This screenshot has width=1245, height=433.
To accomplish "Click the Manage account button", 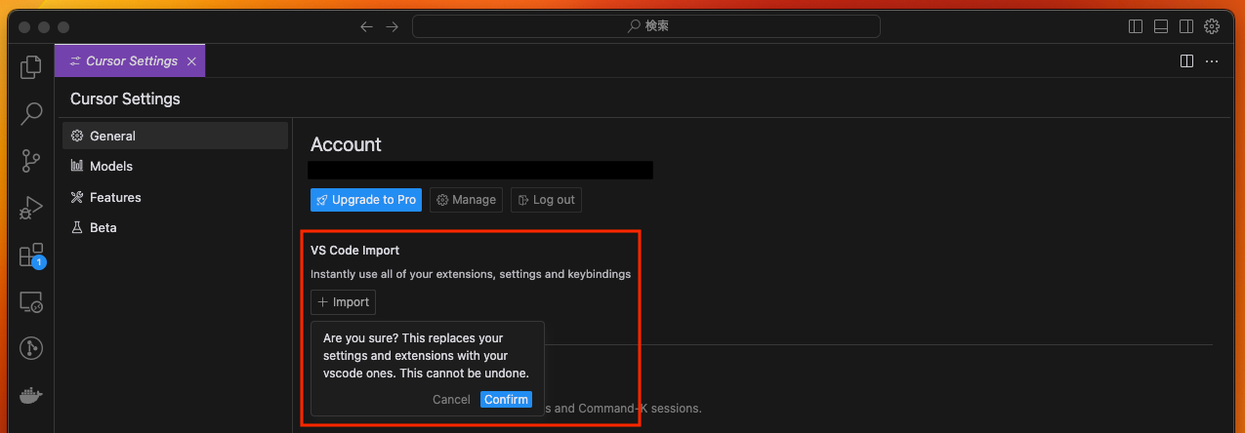I will coord(466,199).
